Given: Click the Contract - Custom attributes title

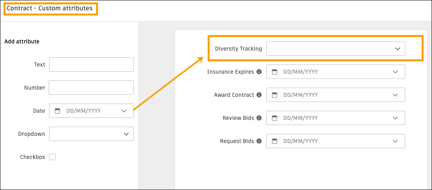Looking at the screenshot, I should tap(50, 8).
